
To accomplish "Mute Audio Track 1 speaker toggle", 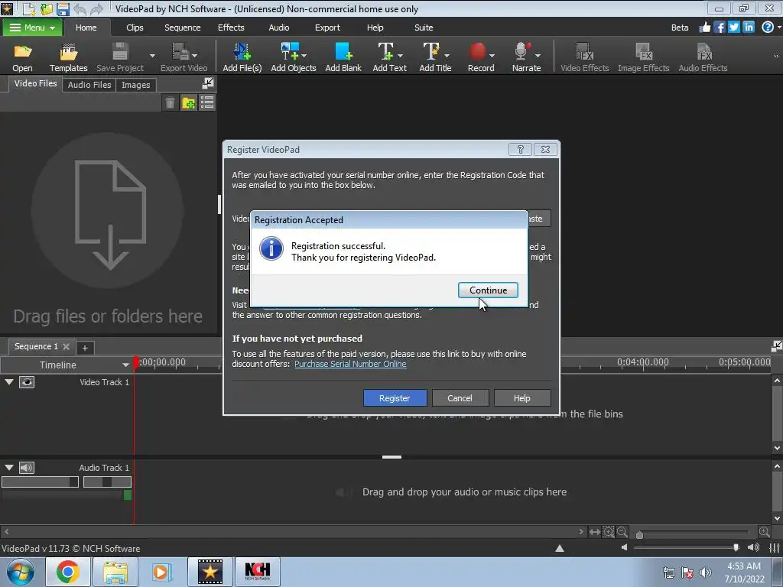I will click(x=27, y=468).
